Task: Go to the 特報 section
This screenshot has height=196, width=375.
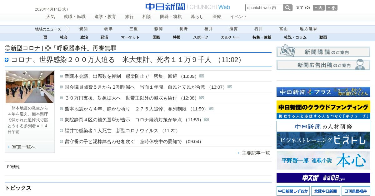Action: pos(177,37)
